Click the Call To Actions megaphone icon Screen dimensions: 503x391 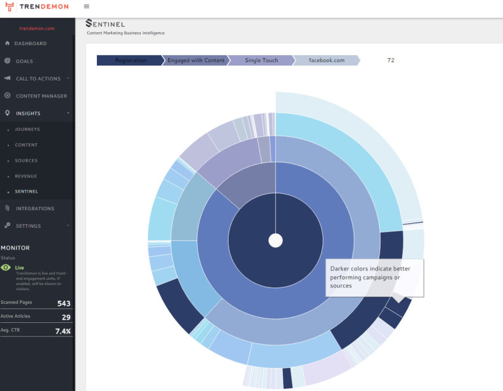coord(7,78)
